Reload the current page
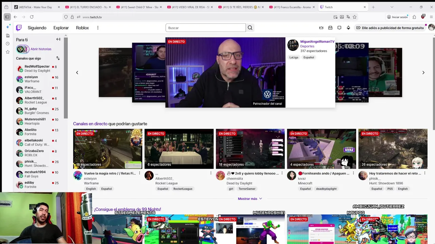The image size is (435, 244). [32, 17]
